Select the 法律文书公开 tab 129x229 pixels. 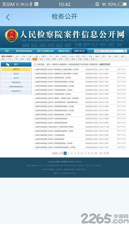pos(79,51)
